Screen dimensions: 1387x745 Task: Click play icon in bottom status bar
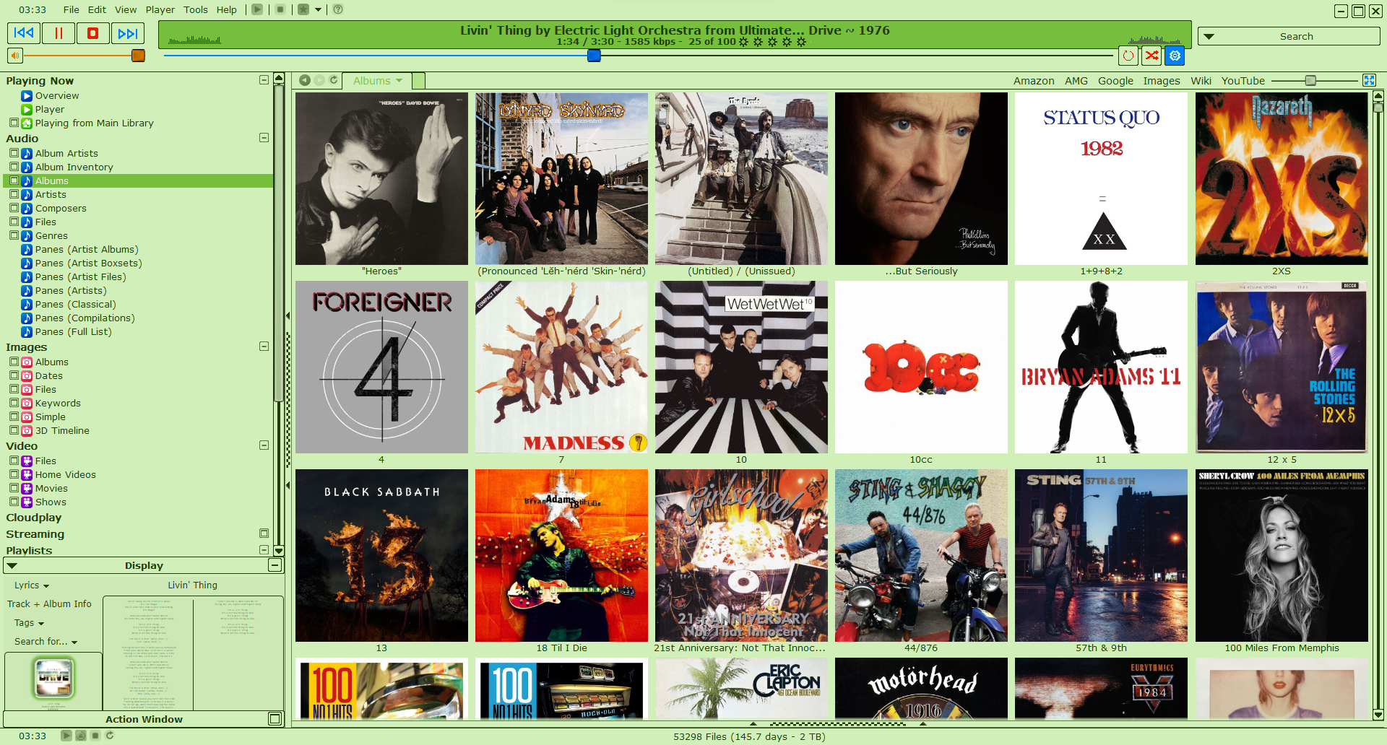[66, 736]
